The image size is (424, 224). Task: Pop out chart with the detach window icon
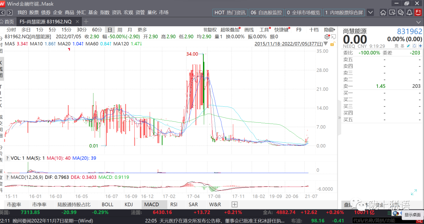pyautogui.click(x=333, y=37)
